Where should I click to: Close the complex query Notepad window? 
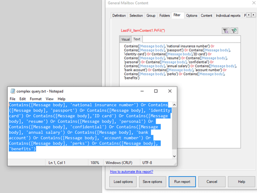coord(170,91)
